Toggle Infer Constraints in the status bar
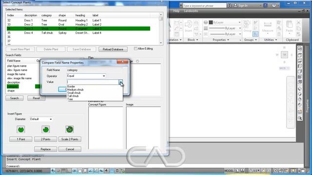This screenshot has height=175, width=312. 53,171
